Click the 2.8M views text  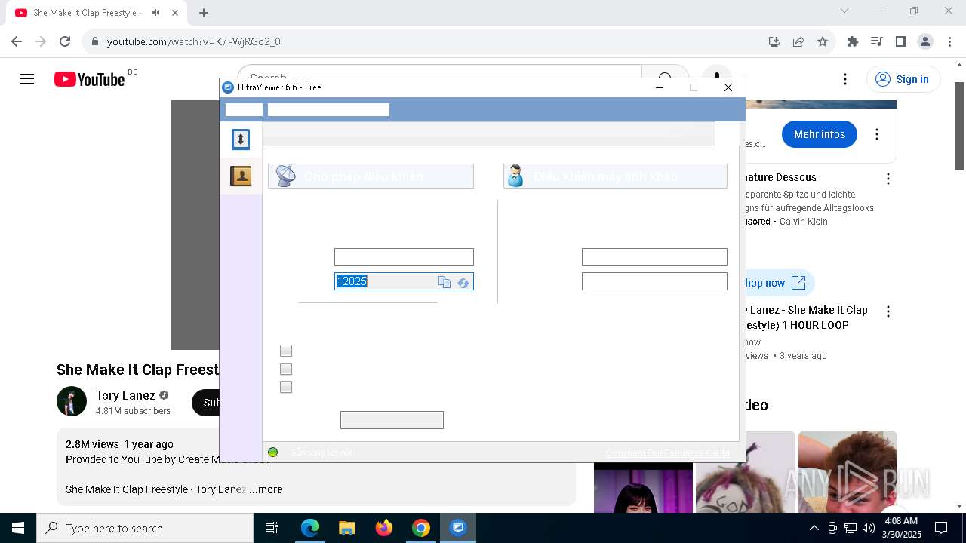[x=92, y=444]
